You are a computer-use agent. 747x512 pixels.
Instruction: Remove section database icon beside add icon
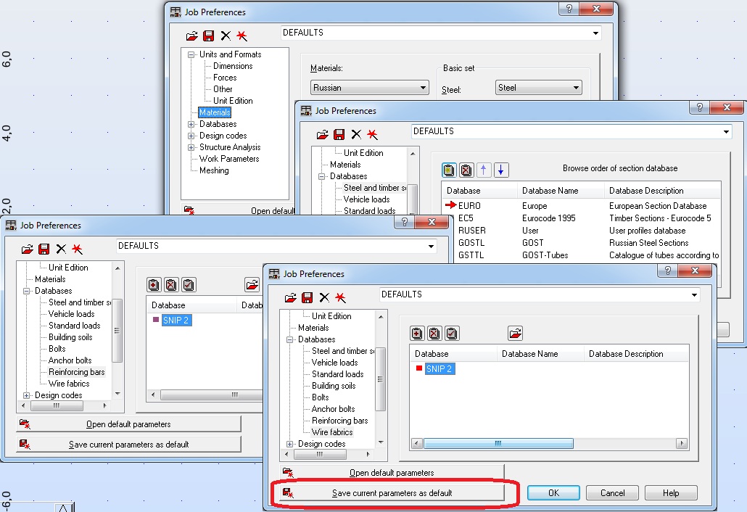pyautogui.click(x=466, y=170)
